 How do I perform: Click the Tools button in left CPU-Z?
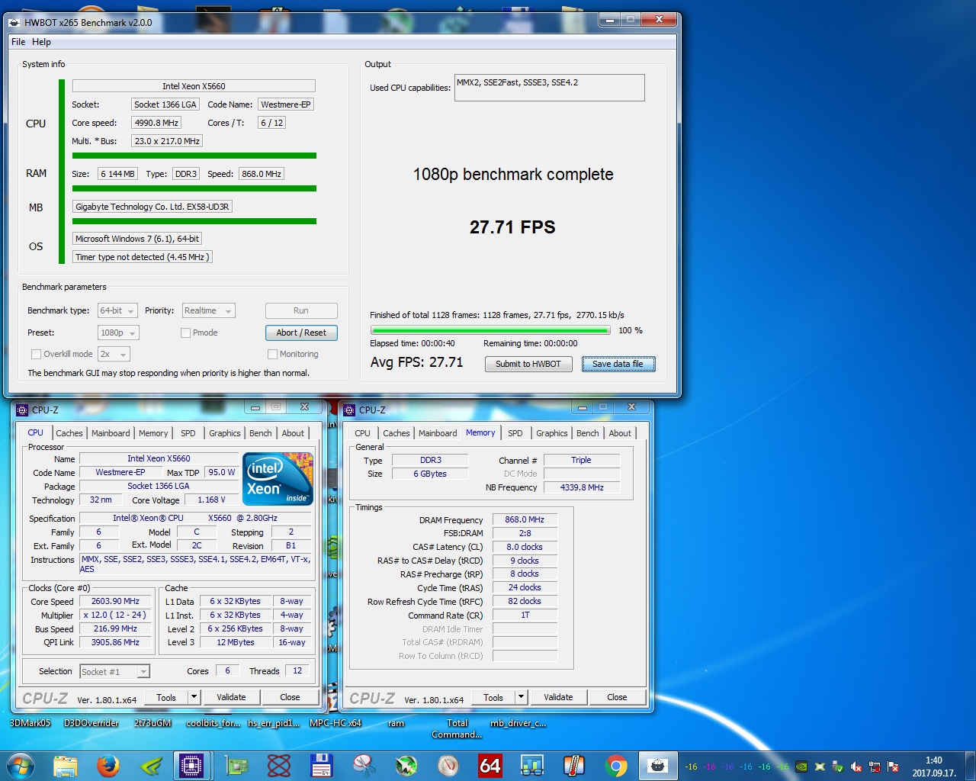point(166,696)
